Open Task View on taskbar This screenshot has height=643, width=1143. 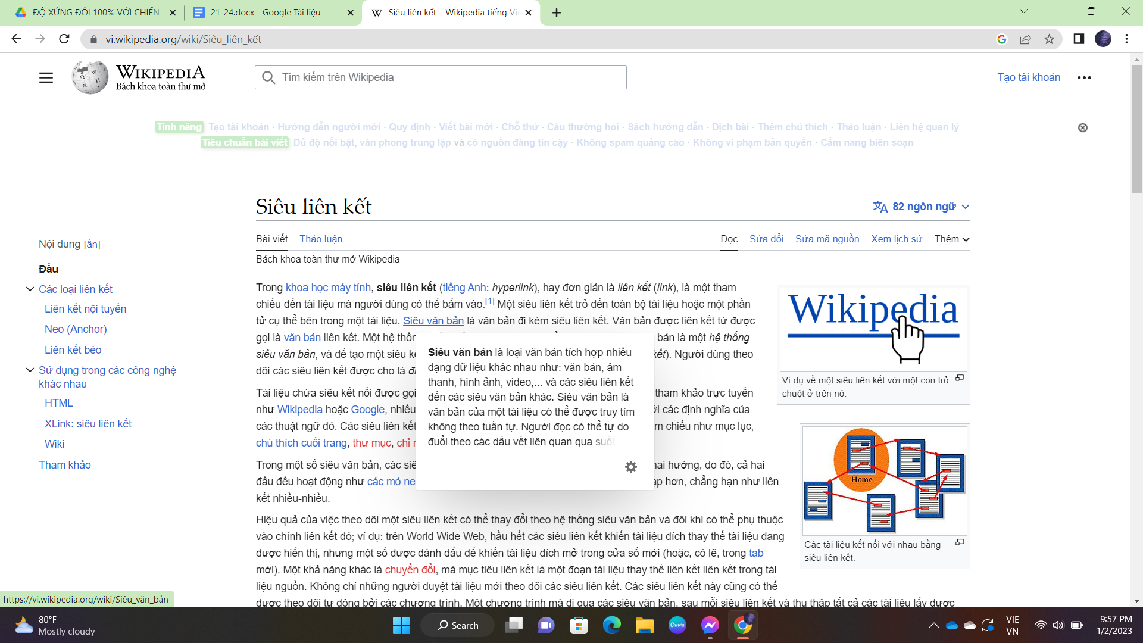coord(513,625)
